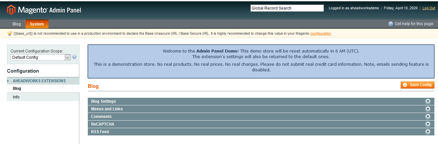This screenshot has height=144, width=438.
Task: Click the date 'Friday, April 10, 2020'
Action: point(401,8)
